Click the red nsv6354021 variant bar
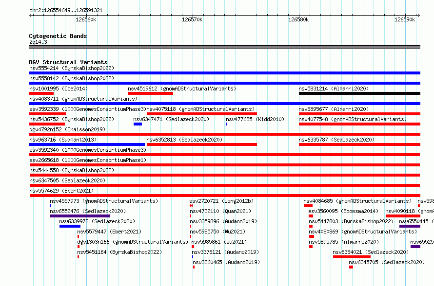 [352, 257]
